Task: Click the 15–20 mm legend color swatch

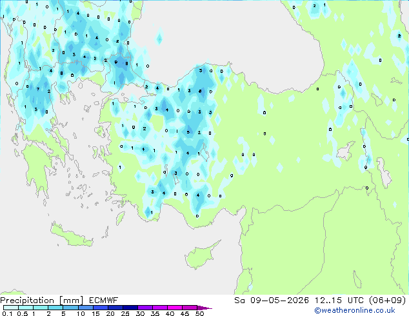Action: [x=100, y=308]
